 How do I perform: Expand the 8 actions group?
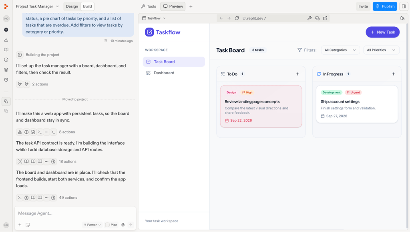pos(46,132)
